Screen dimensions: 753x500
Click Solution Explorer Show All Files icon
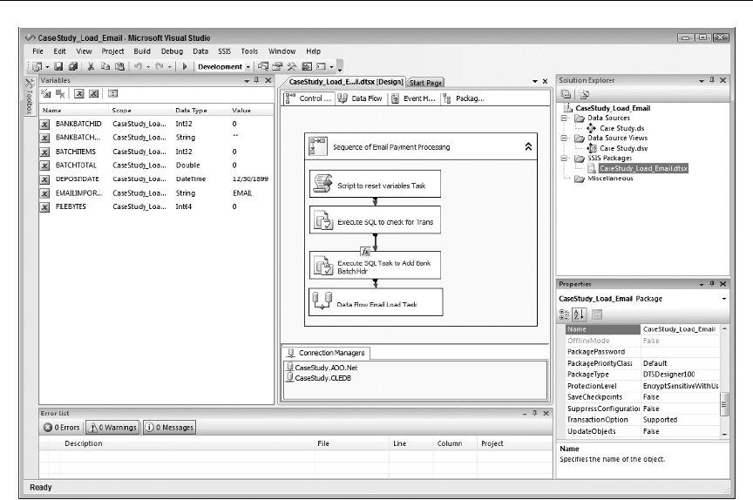585,95
